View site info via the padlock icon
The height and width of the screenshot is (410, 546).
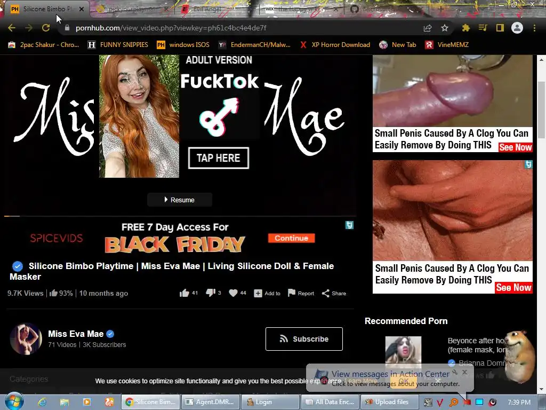[67, 28]
